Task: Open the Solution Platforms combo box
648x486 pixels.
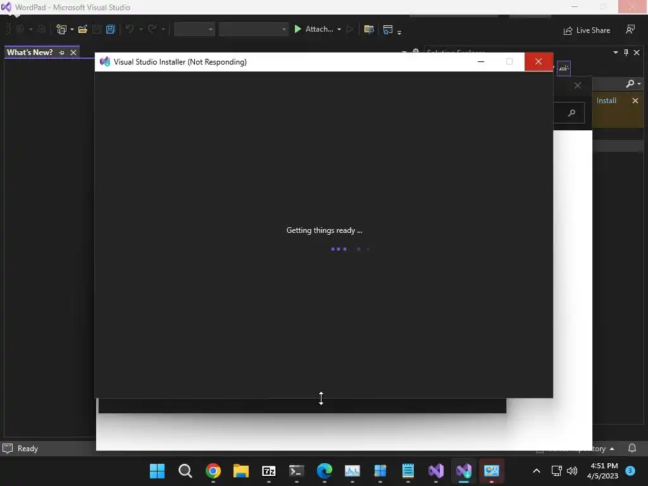Action: pyautogui.click(x=253, y=29)
